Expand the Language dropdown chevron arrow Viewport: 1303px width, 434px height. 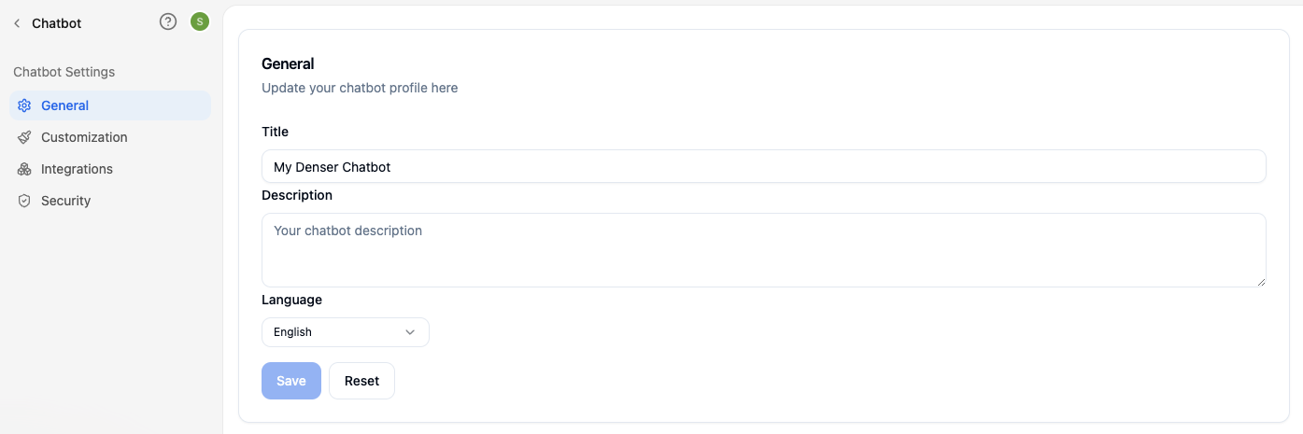click(410, 332)
